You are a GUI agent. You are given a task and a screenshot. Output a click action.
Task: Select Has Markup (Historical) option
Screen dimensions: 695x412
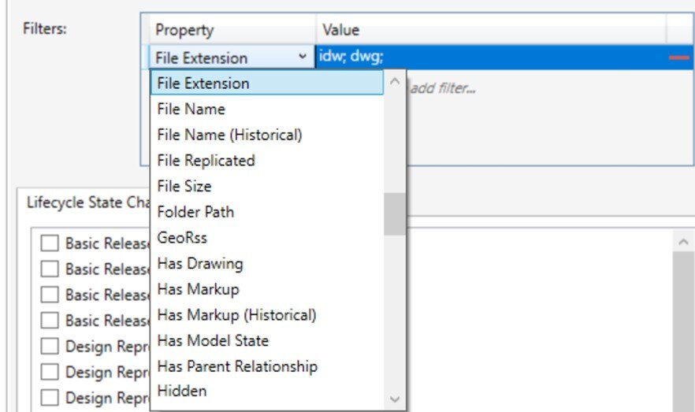236,315
